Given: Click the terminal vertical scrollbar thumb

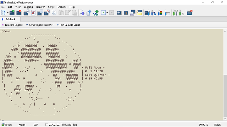Looking at the screenshot, I should point(225,96).
